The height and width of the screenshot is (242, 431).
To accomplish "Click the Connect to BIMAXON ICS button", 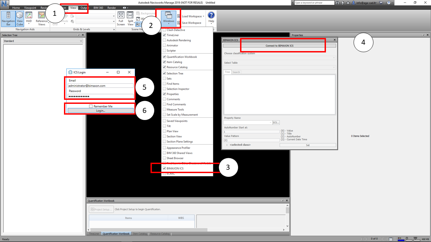I will tap(279, 45).
